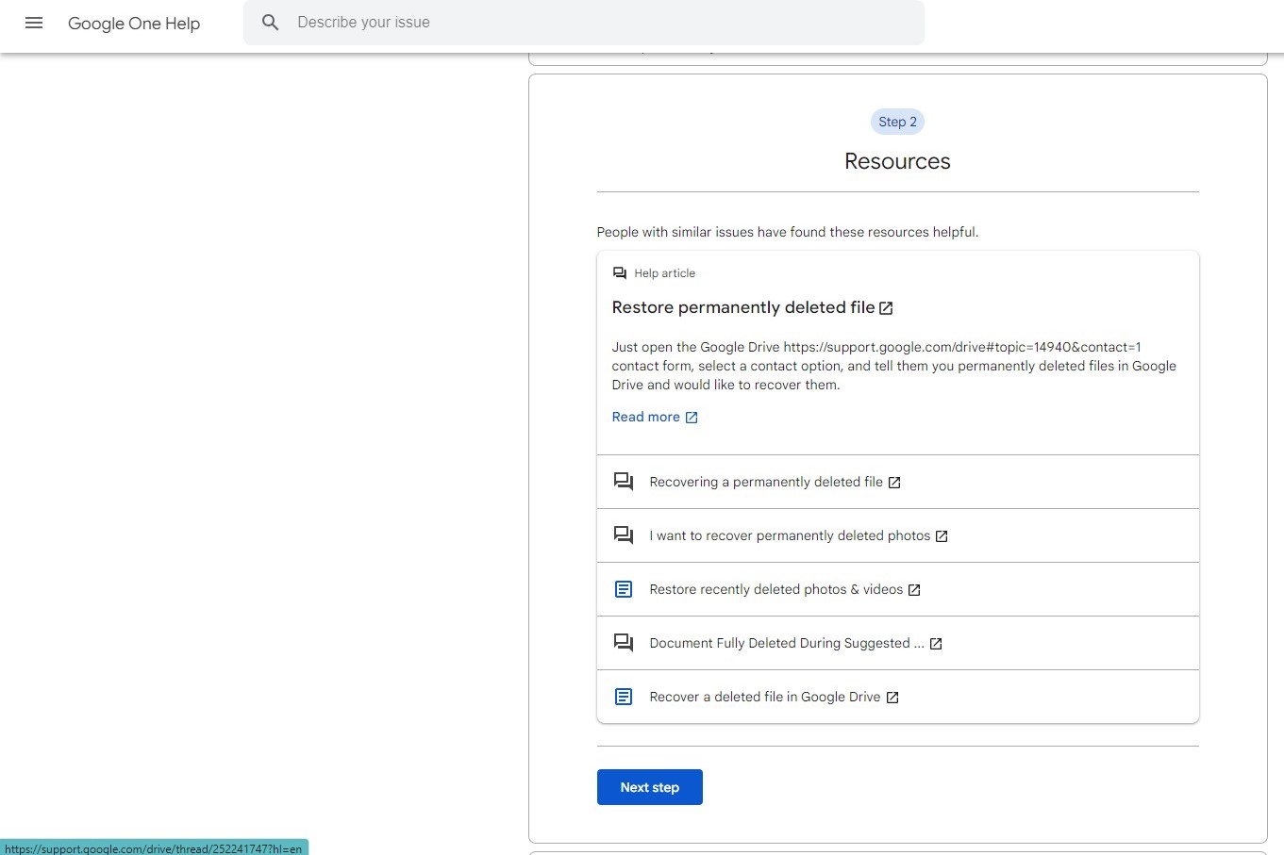The image size is (1284, 855).
Task: Click the Help article label
Action: (664, 273)
